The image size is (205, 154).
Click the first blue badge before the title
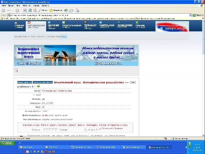tap(24, 82)
